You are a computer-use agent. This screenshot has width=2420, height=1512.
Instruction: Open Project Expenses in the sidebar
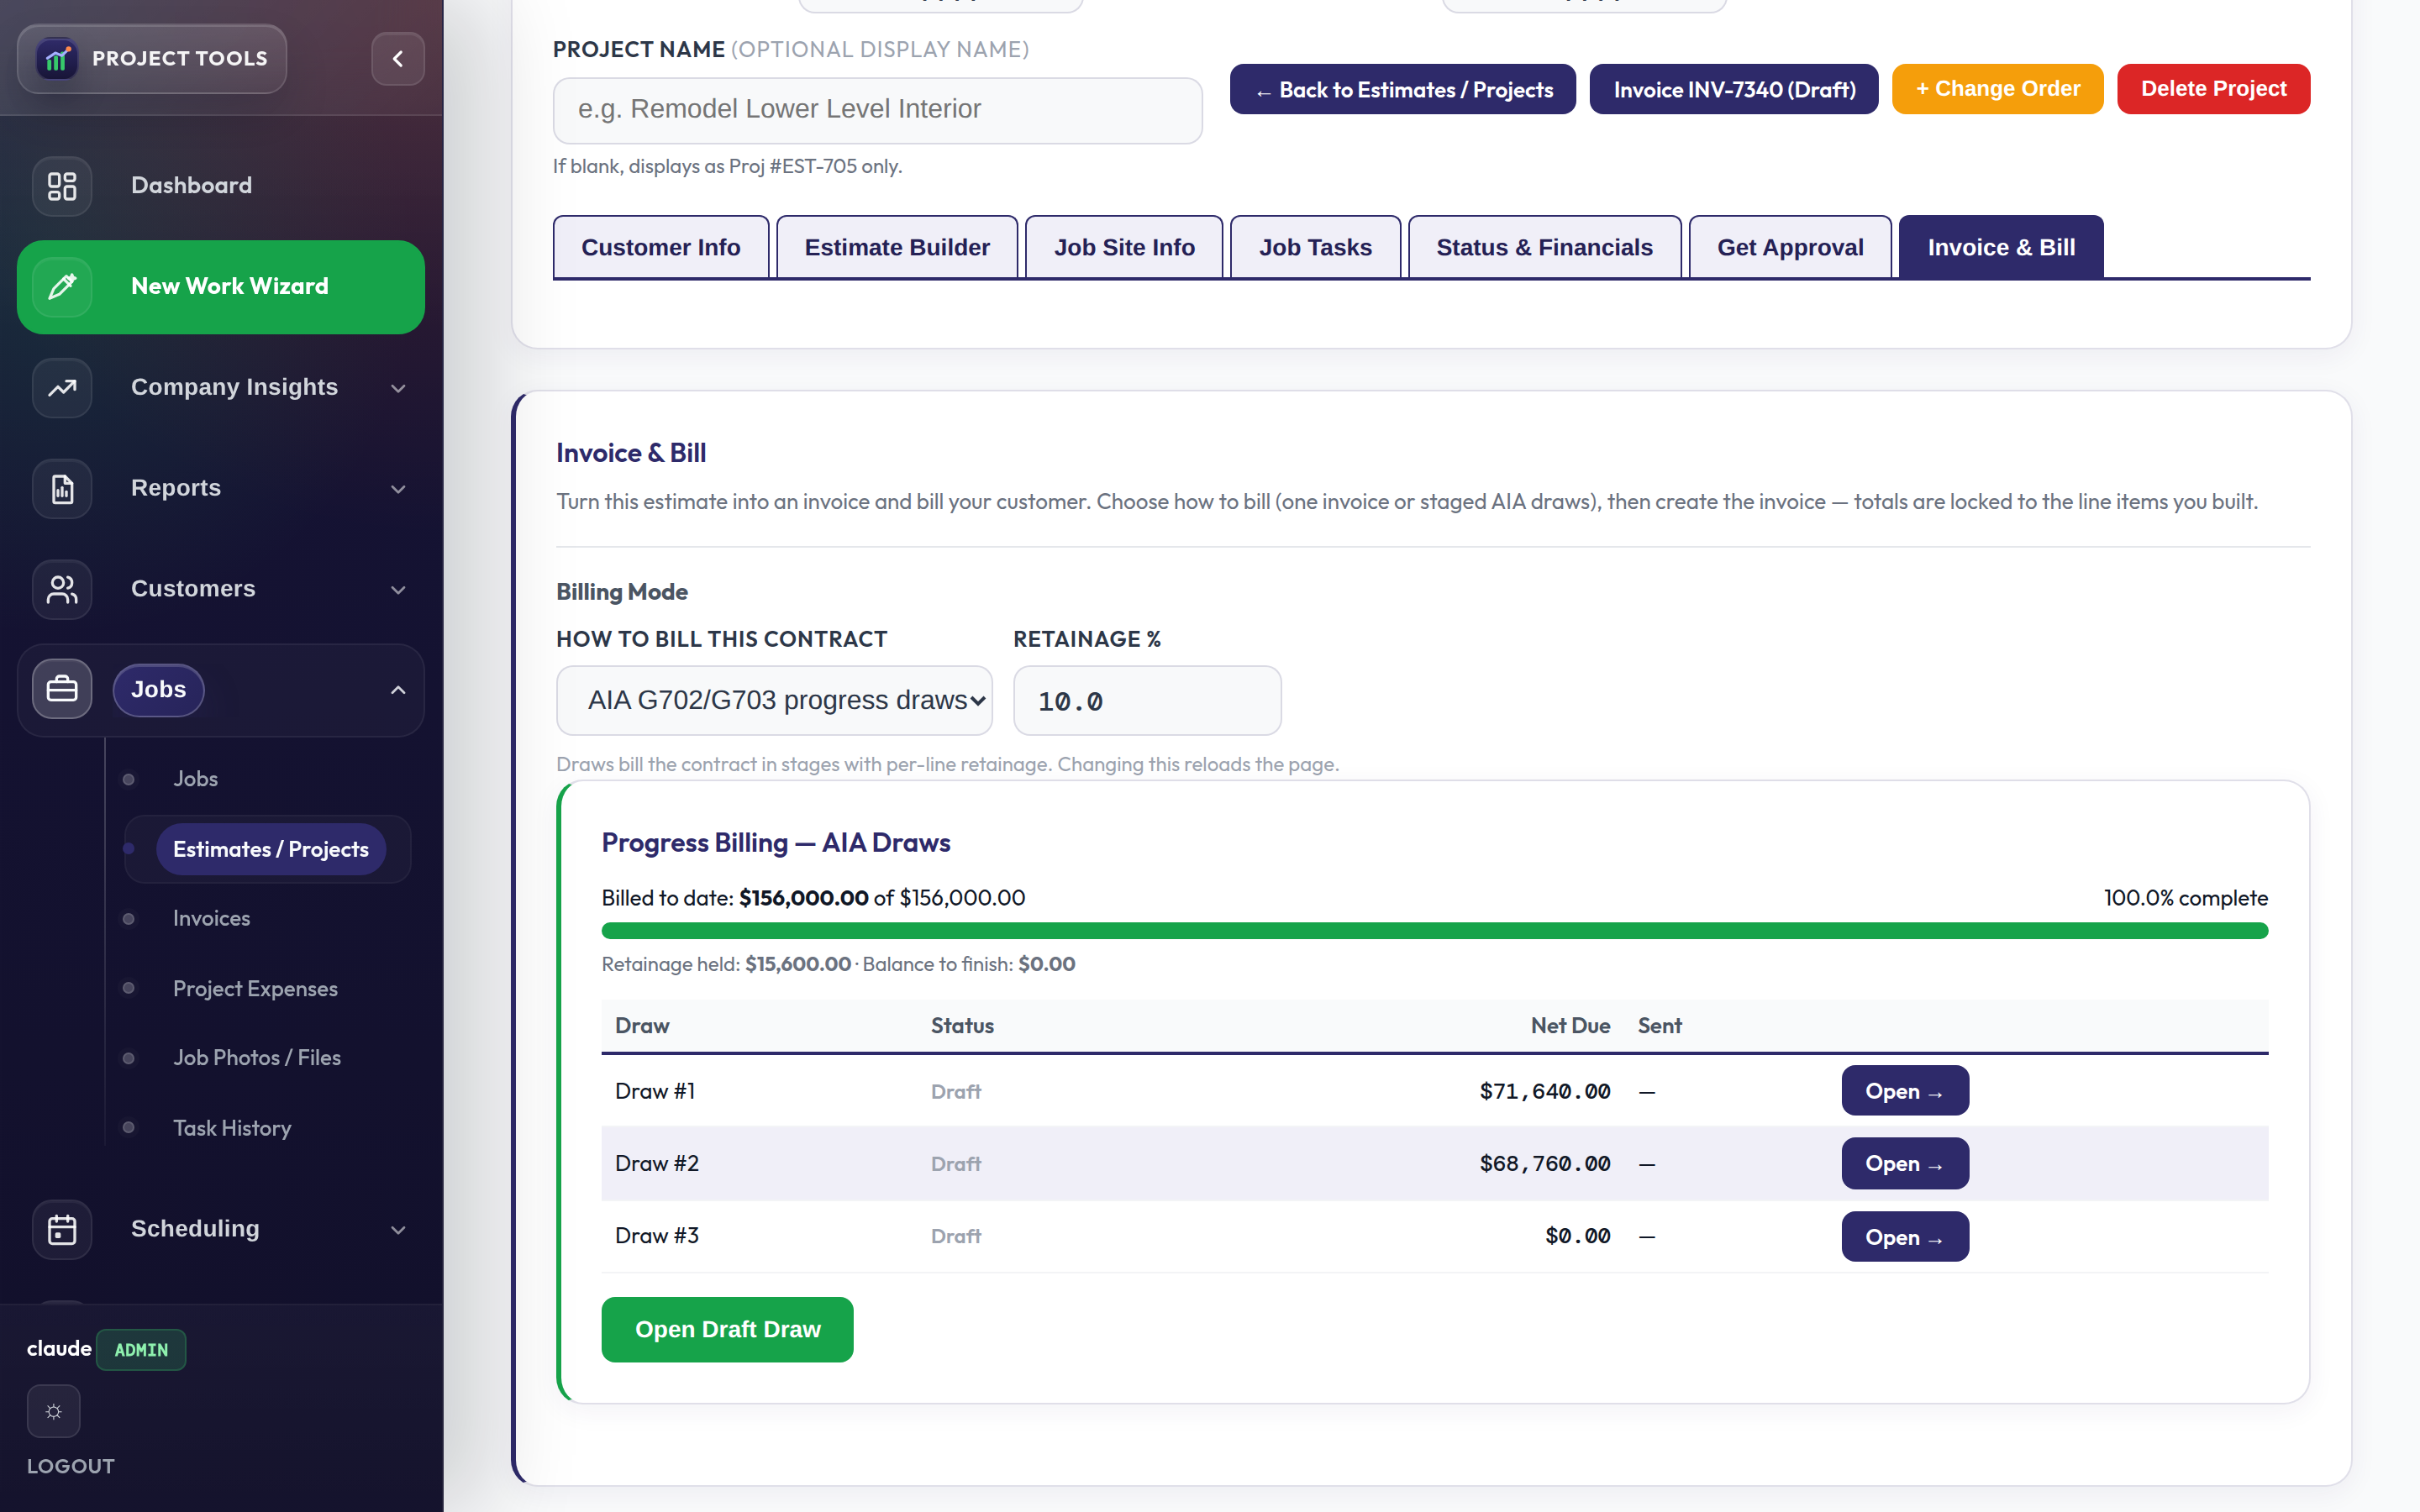(255, 988)
